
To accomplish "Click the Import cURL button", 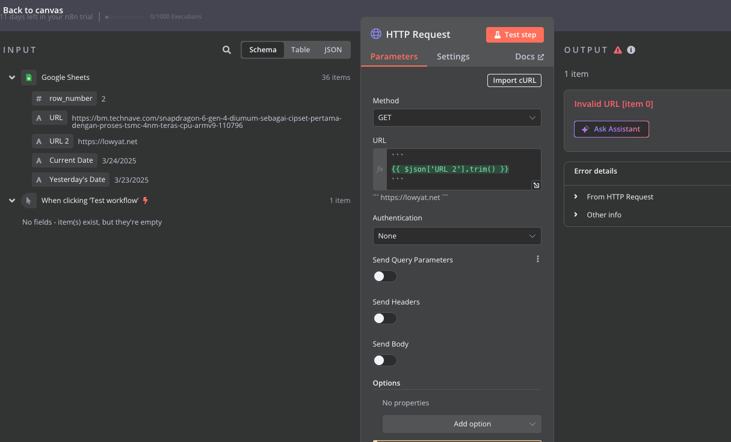I will [514, 80].
